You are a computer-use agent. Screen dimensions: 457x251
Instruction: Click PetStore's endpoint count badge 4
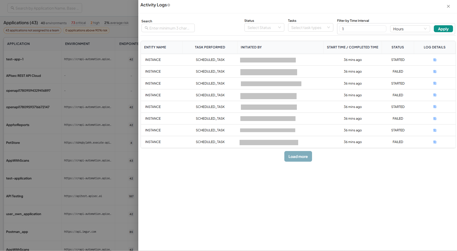point(131,143)
